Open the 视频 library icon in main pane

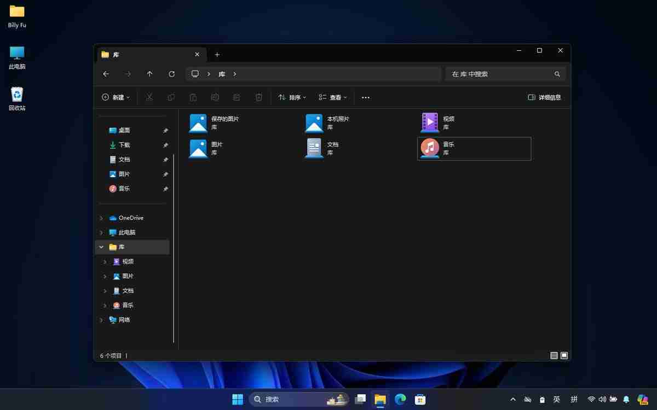tap(430, 121)
